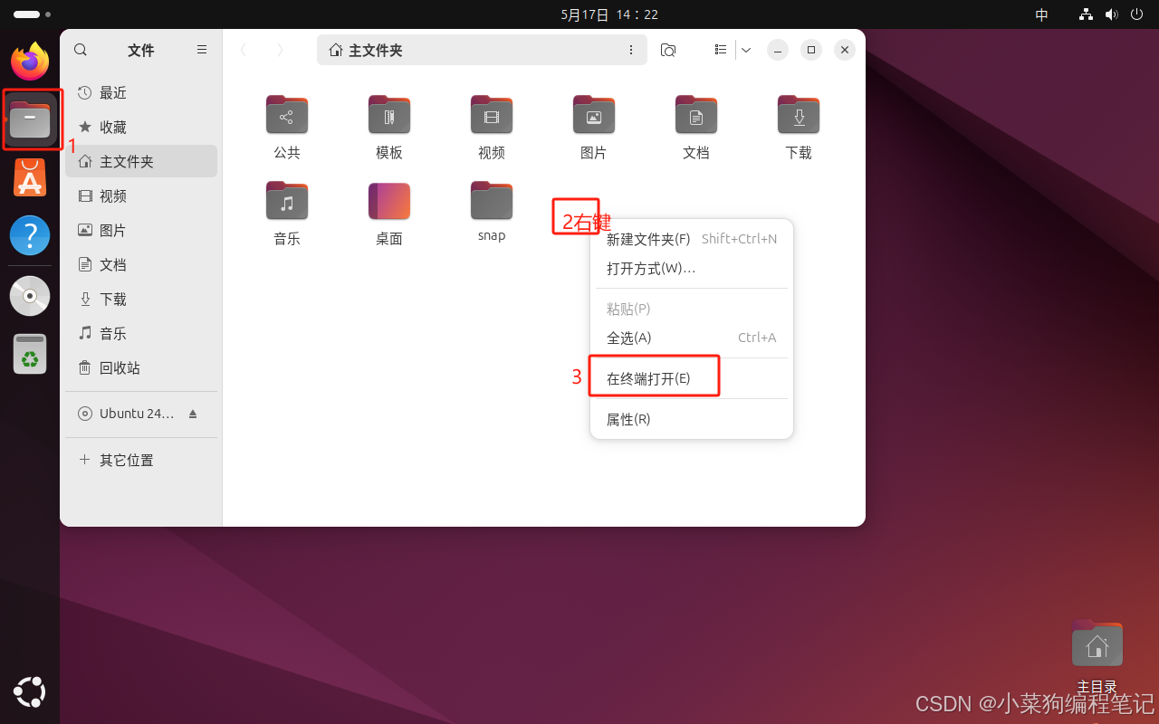Open the Trash icon in the dock

(30, 354)
